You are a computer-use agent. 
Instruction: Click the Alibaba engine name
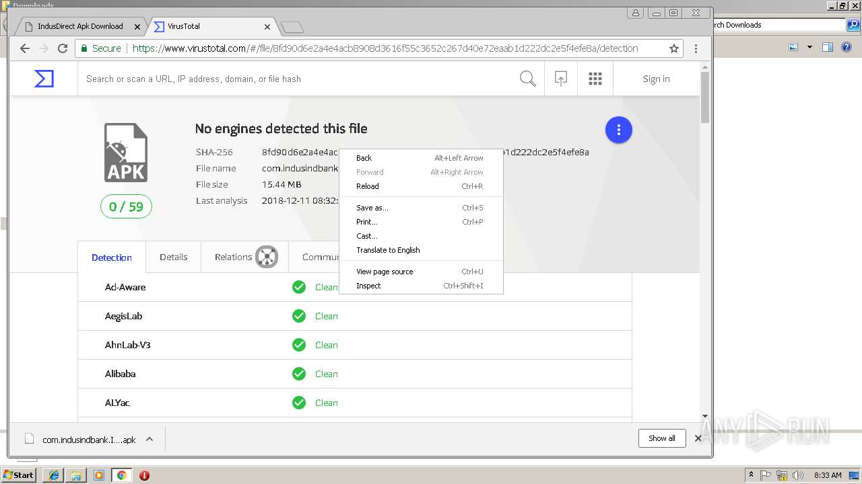(x=120, y=374)
